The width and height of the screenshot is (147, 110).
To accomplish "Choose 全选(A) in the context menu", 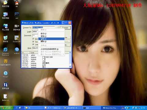I will click(x=51, y=45).
